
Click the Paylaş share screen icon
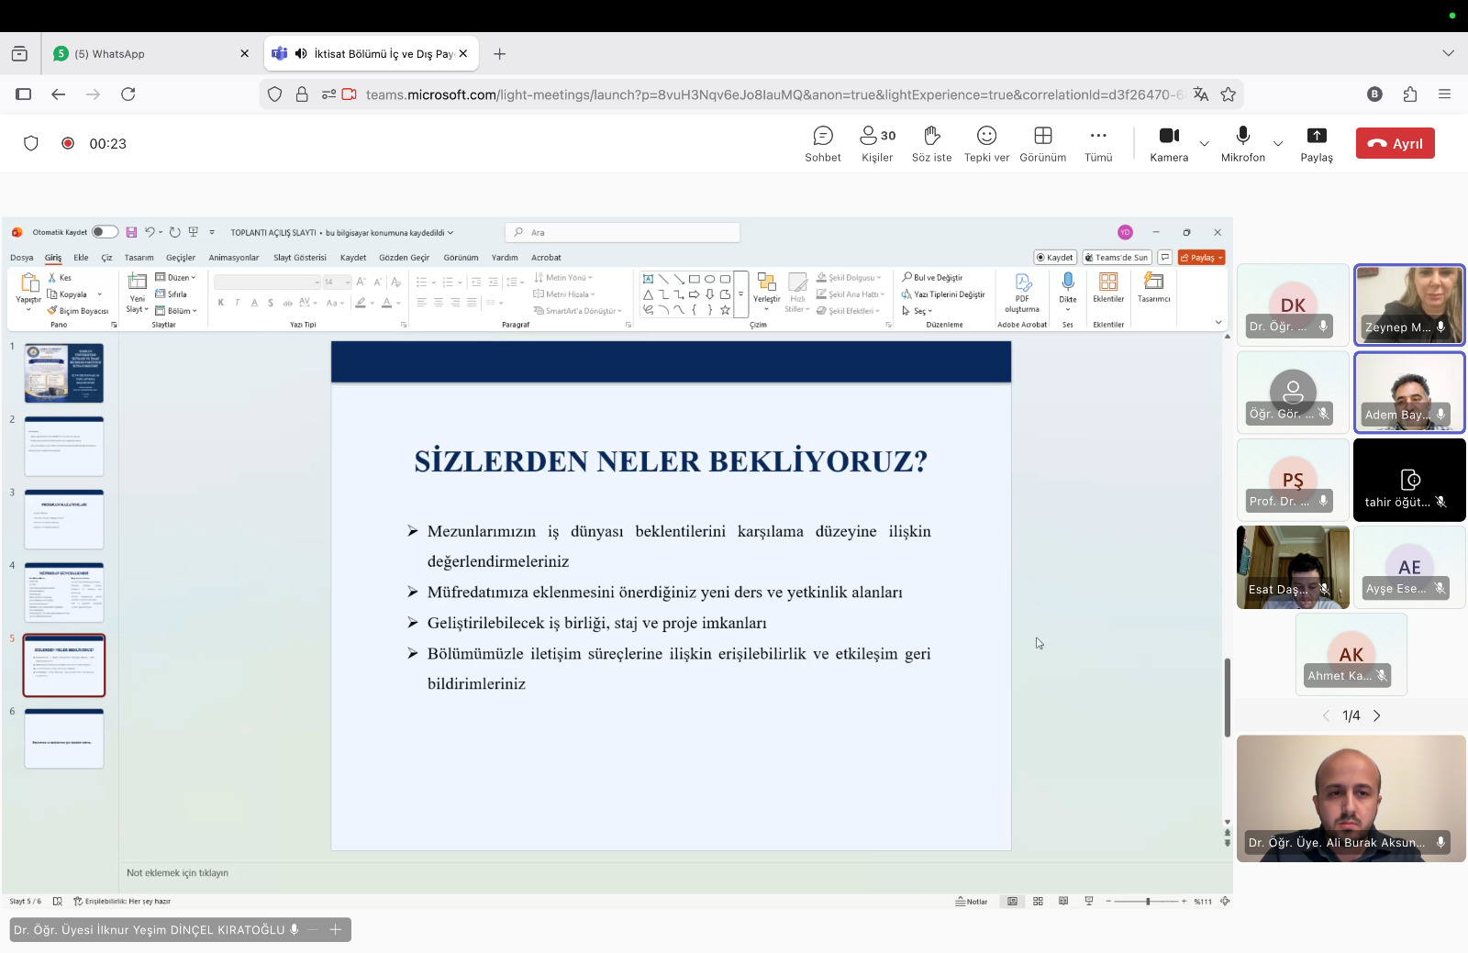pyautogui.click(x=1316, y=136)
